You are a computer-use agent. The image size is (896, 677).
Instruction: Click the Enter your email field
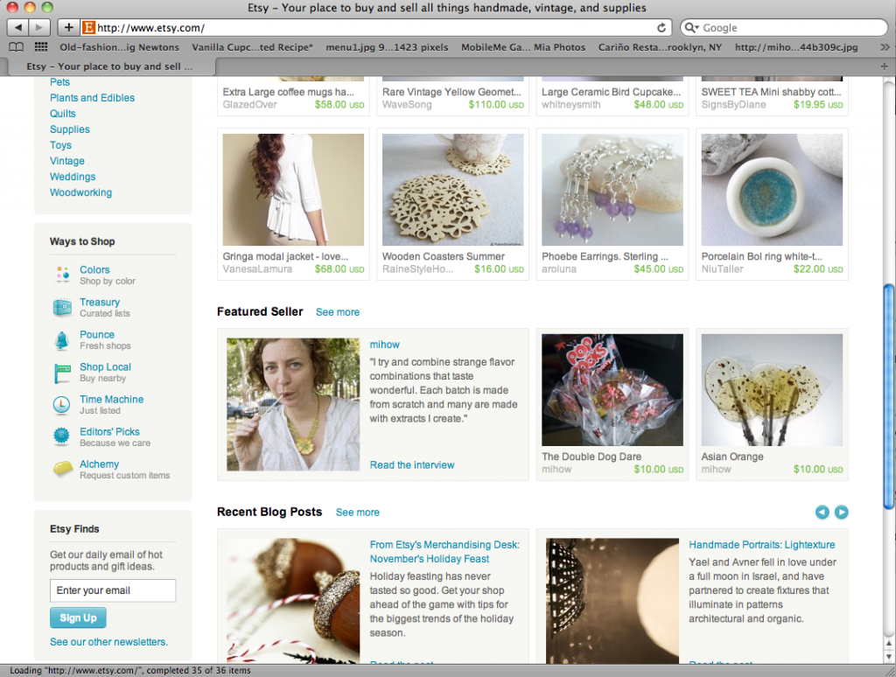(x=113, y=590)
